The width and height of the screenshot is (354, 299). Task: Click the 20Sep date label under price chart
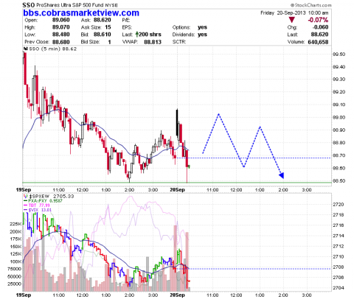[177, 190]
